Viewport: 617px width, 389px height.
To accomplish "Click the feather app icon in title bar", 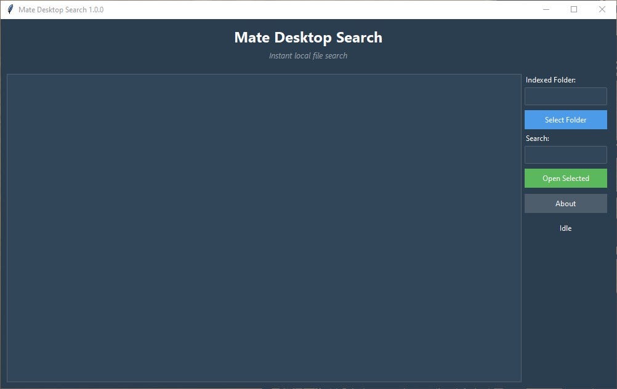I will [10, 9].
